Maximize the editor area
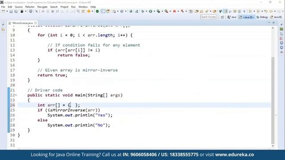The width and height of the screenshot is (285, 160). tap(273, 23)
